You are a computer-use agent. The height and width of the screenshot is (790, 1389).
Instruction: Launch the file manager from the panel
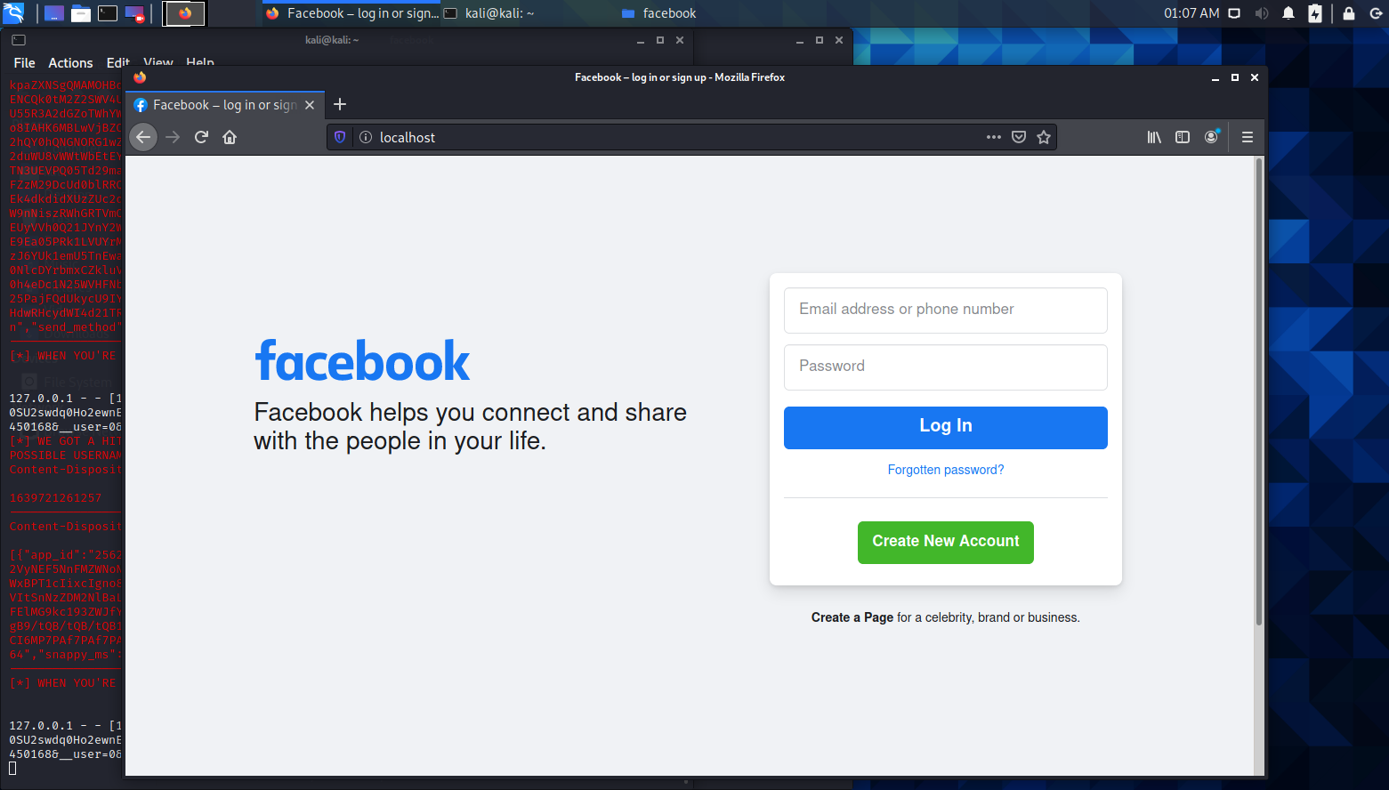point(81,13)
